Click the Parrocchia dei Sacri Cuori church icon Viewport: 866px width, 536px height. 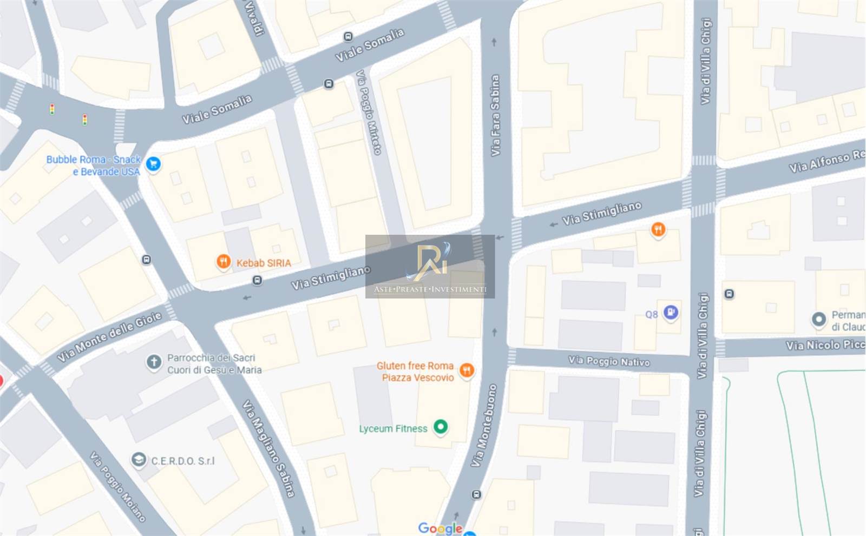(x=154, y=362)
